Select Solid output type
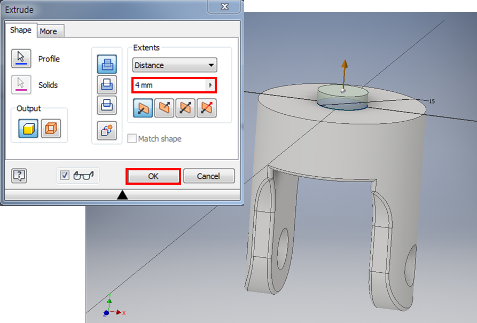Viewport: 477px width, 323px height. coord(28,128)
